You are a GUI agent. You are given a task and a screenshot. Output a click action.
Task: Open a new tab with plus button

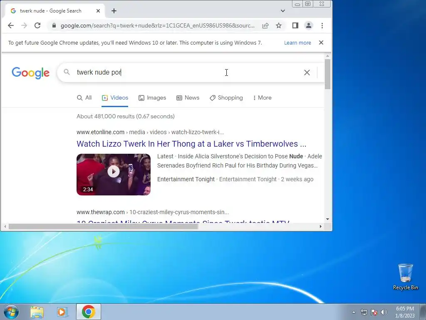(x=114, y=11)
